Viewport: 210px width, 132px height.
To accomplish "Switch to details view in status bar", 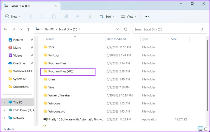I will 200,129.
